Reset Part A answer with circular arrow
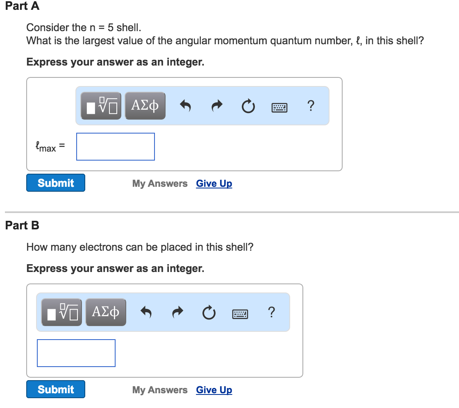This screenshot has width=459, height=408. point(248,107)
